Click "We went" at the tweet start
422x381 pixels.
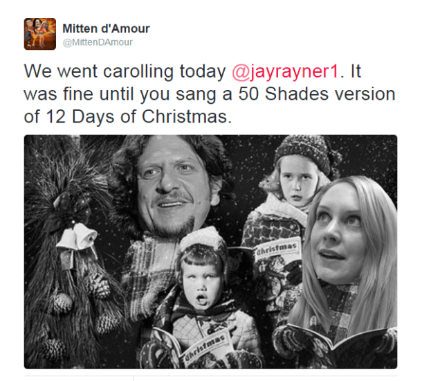(x=61, y=71)
